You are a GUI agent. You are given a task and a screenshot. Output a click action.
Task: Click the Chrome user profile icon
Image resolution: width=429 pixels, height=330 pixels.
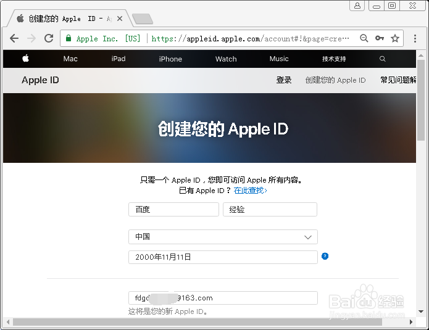[357, 6]
